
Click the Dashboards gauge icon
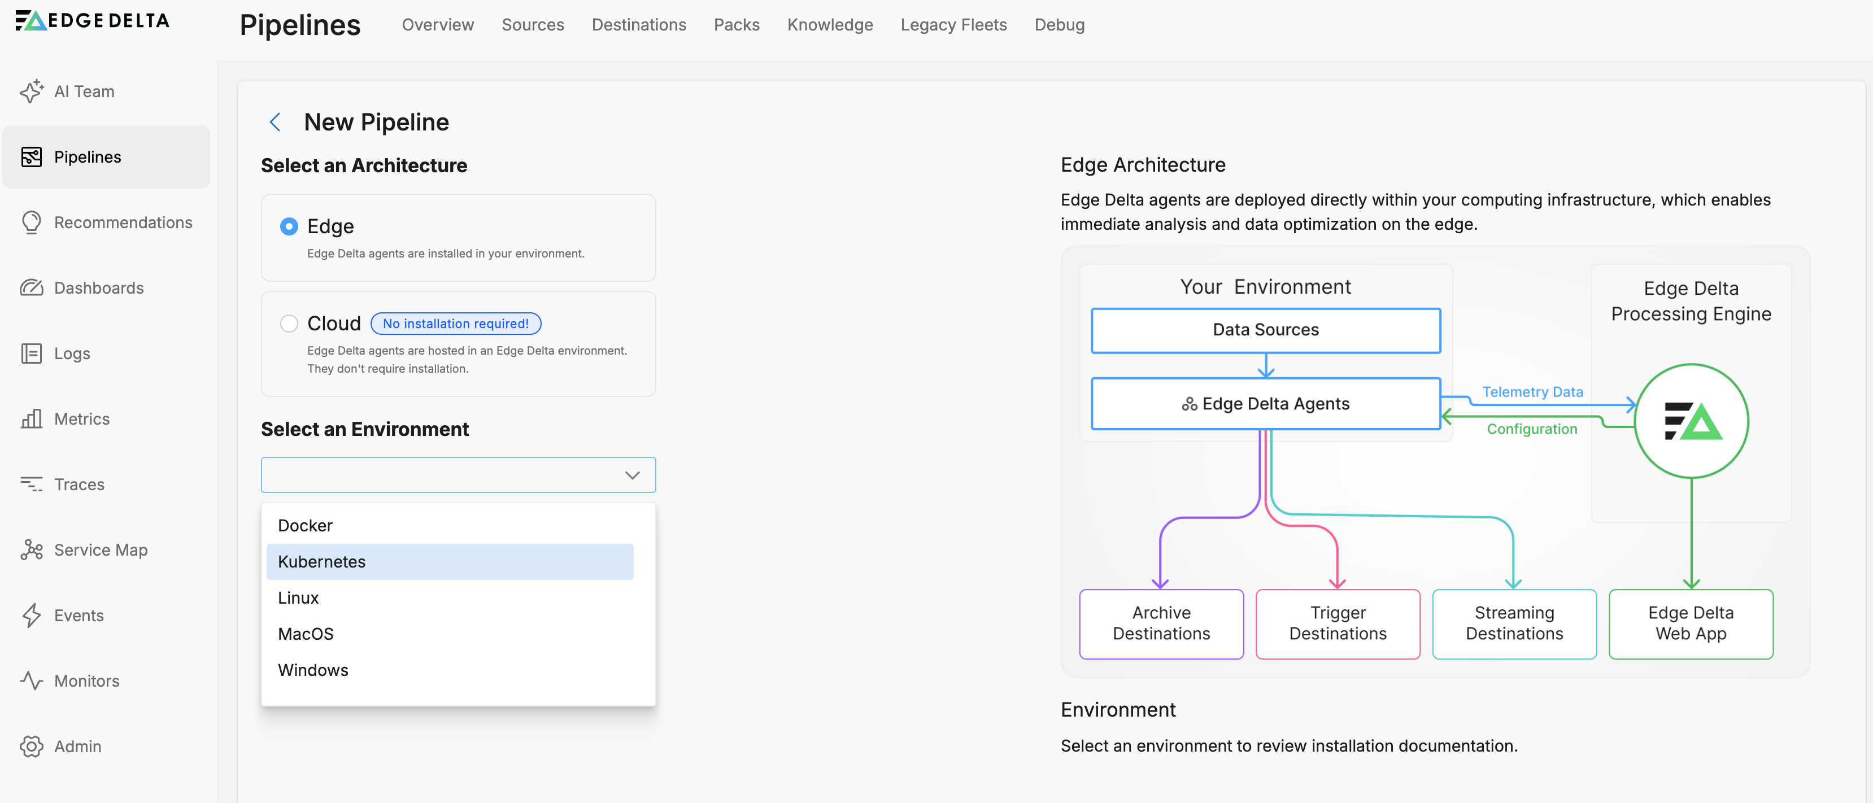pos(31,288)
